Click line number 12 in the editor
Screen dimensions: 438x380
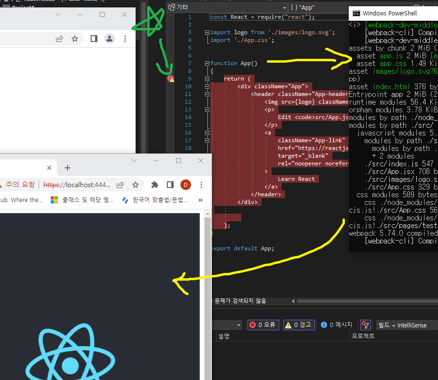click(x=188, y=102)
